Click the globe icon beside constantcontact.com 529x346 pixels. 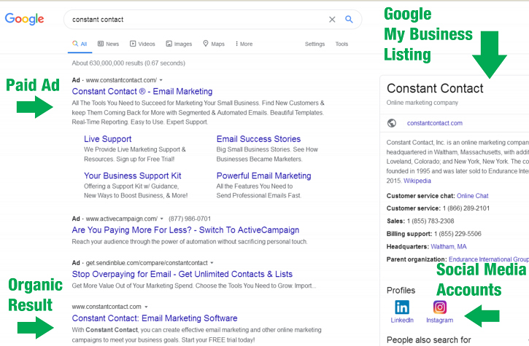point(392,123)
